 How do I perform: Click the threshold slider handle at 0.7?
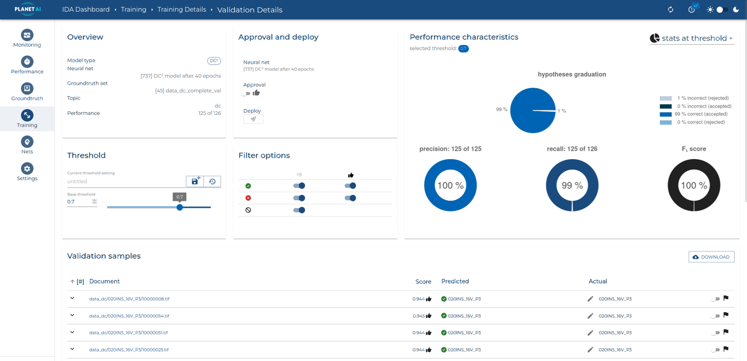[180, 207]
